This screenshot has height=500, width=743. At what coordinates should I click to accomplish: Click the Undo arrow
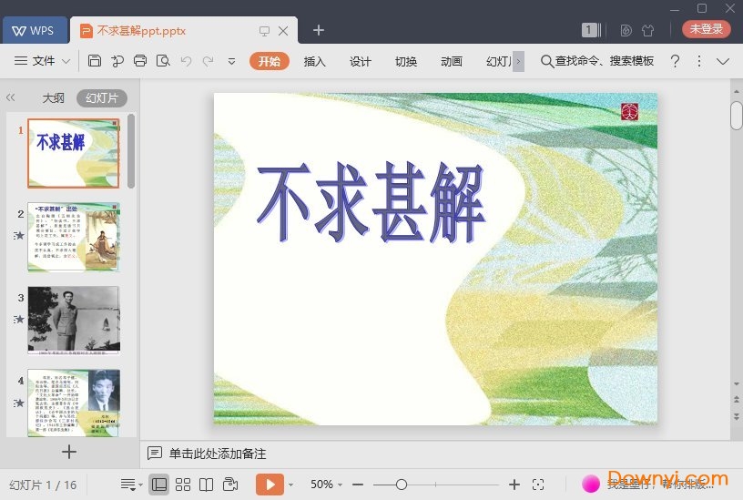point(186,61)
